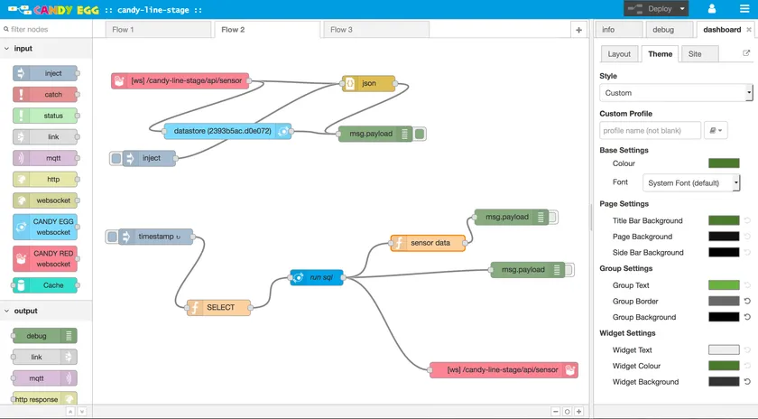Select the debug output palette node

(45, 336)
